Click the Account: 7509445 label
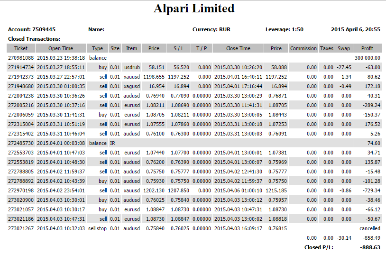 pos(32,29)
